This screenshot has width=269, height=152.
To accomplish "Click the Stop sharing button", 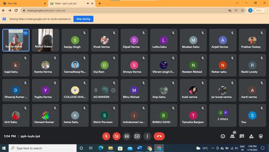I will coord(83,19).
